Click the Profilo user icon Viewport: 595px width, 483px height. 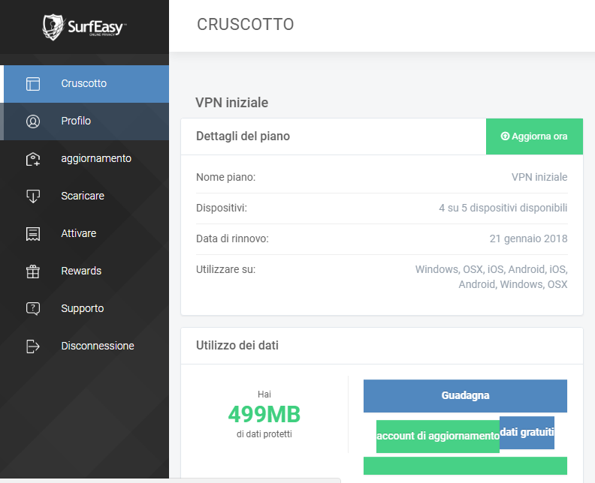point(33,121)
